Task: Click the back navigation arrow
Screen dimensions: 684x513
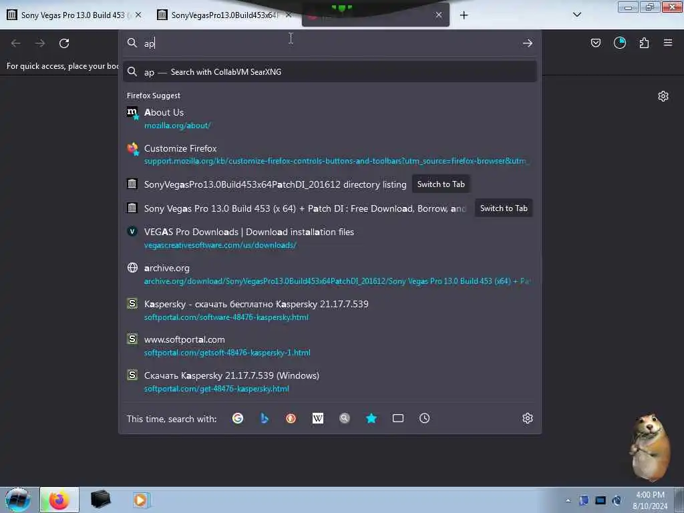Action: pyautogui.click(x=16, y=43)
